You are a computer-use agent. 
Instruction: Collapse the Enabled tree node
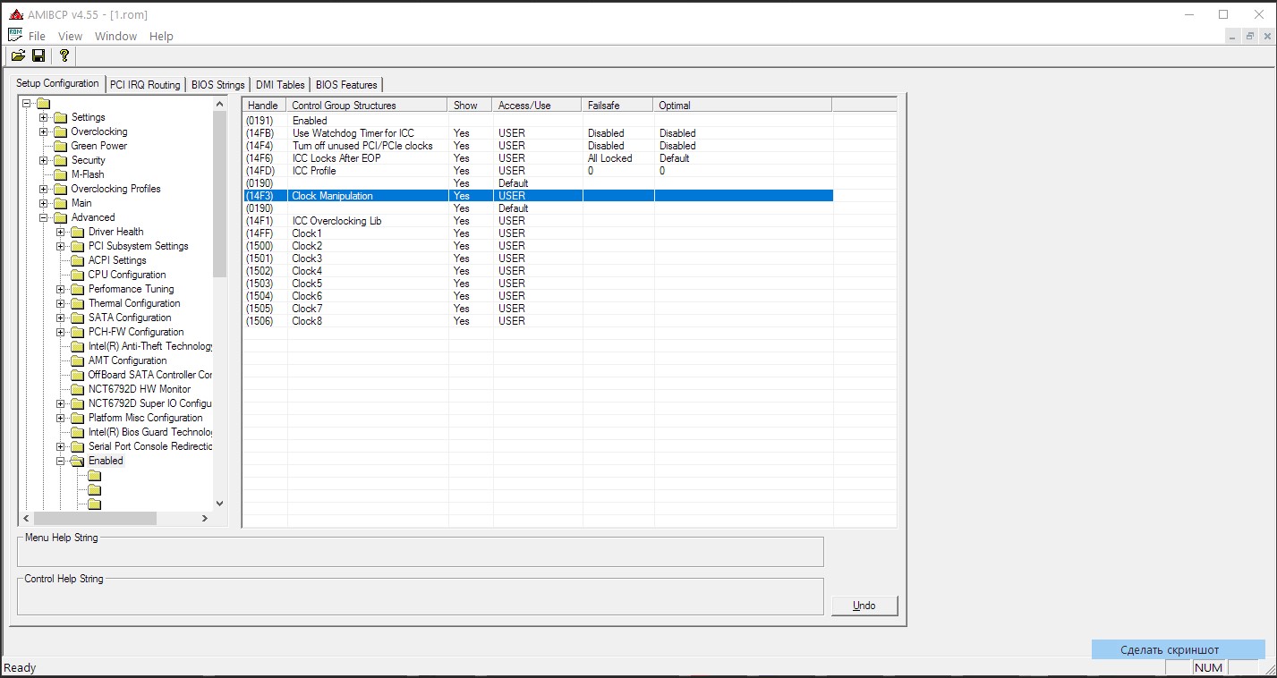60,461
